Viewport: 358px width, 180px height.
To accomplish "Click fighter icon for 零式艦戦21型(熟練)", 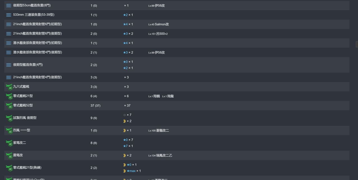I will pos(9,168).
